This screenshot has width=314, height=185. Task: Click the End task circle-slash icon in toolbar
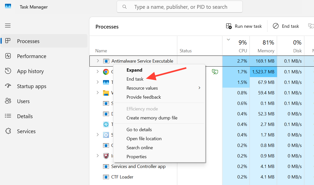point(276,26)
